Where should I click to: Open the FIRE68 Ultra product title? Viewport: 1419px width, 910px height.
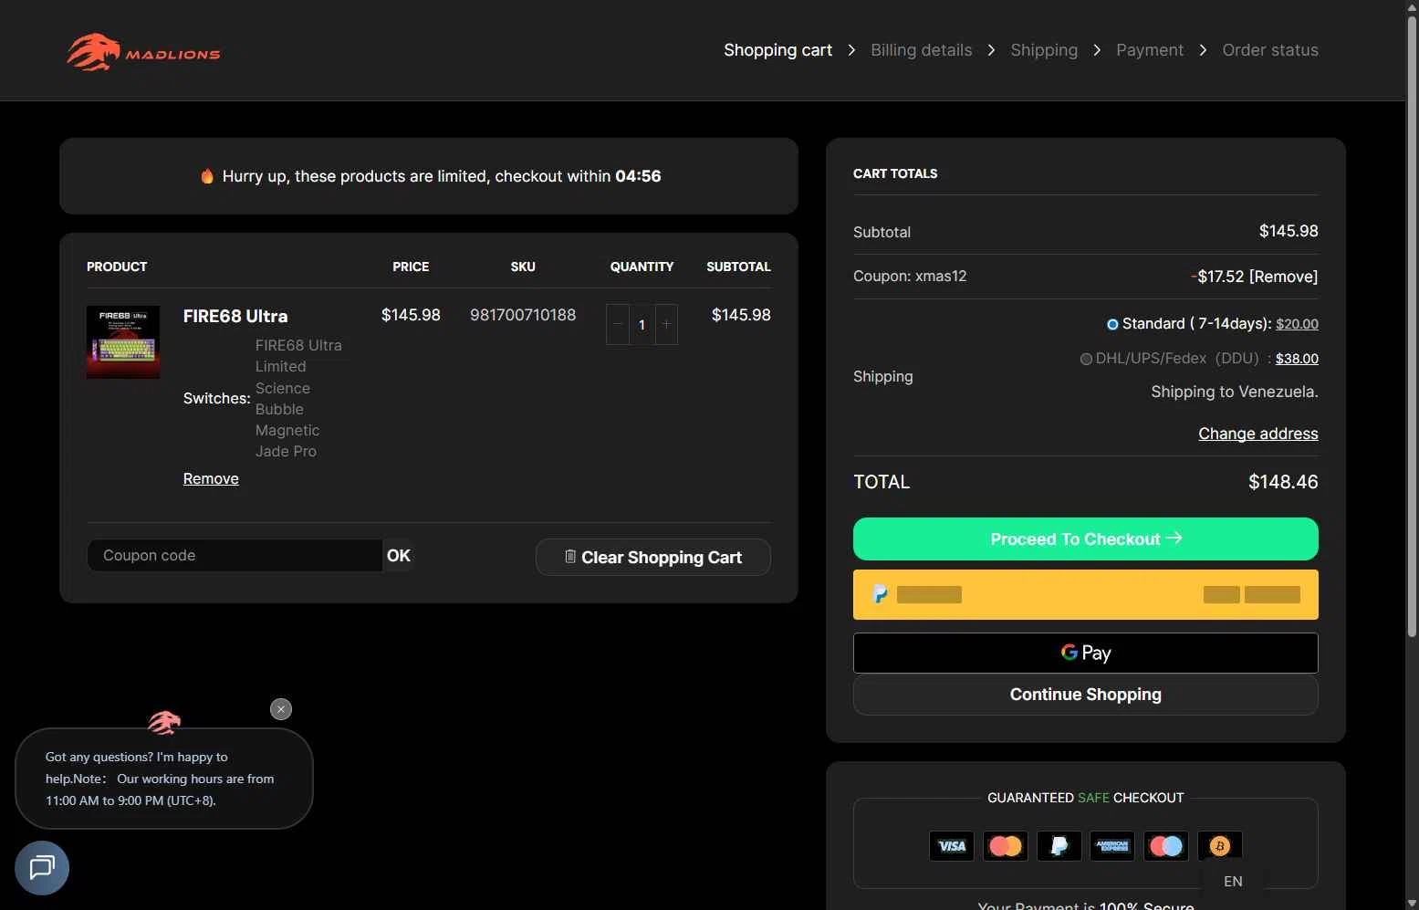pos(235,316)
